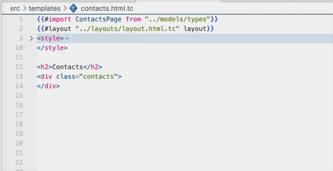The height and width of the screenshot is (171, 333).
Task: Click the blue T file-type icon in breadcrumb
Action: pos(74,8)
